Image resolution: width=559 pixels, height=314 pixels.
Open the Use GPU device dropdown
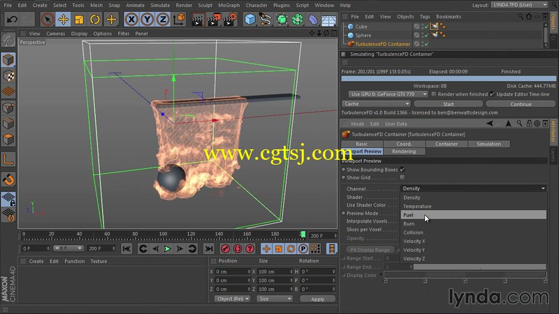(389, 94)
